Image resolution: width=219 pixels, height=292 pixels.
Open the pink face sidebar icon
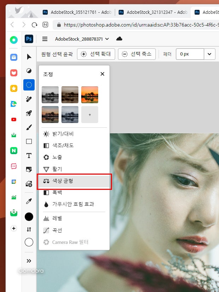coord(14,166)
